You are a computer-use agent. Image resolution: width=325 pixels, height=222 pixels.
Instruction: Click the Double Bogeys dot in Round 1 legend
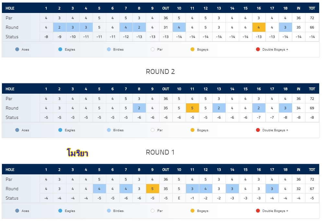pyautogui.click(x=258, y=211)
